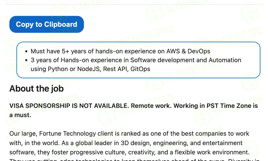This screenshot has width=268, height=161.
Task: Click the '3 years of Hands-on experience' bullet line
Action: point(136,60)
